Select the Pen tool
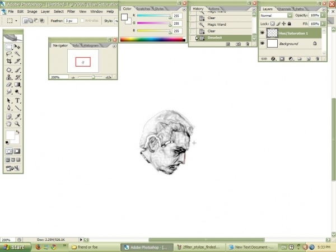The width and height of the screenshot is (336, 252). tap(9, 108)
